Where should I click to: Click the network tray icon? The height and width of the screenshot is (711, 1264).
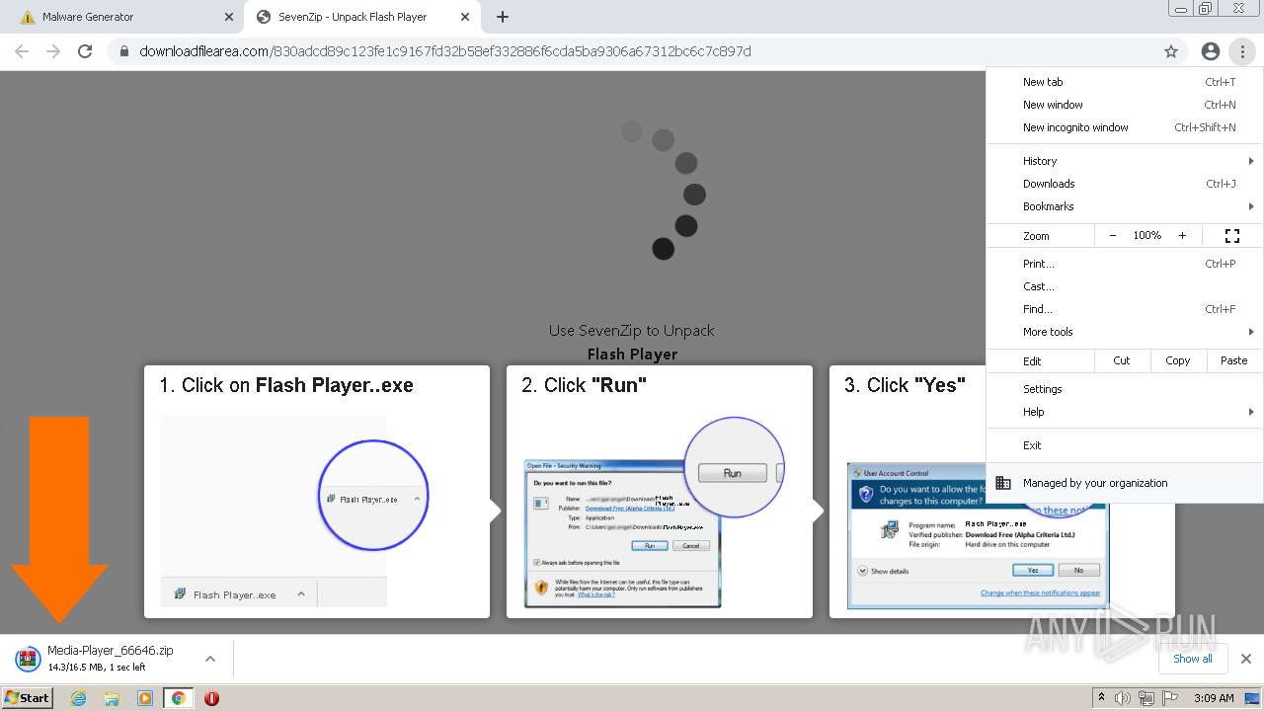pos(1146,698)
